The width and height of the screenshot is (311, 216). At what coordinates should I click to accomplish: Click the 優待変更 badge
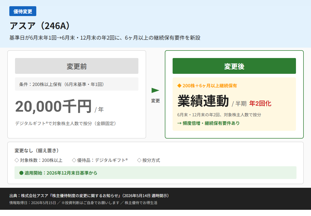click(x=23, y=11)
